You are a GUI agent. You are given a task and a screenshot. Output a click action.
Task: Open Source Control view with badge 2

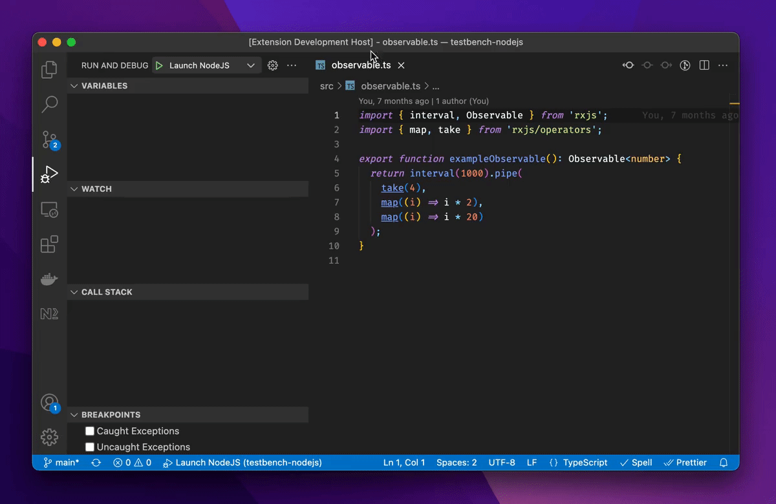[50, 140]
